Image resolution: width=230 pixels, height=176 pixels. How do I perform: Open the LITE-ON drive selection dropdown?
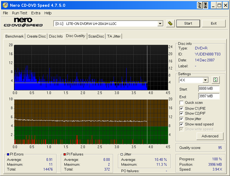pos(160,23)
